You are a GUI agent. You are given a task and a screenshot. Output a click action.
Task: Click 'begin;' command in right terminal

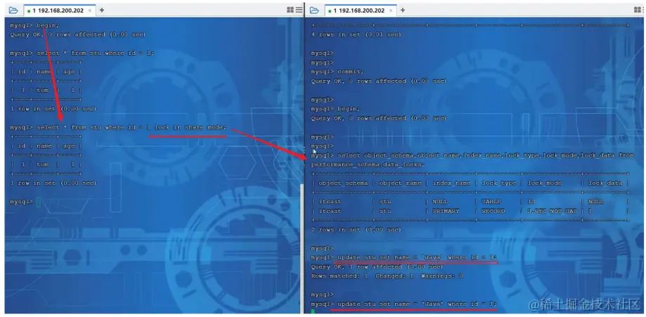(x=349, y=109)
